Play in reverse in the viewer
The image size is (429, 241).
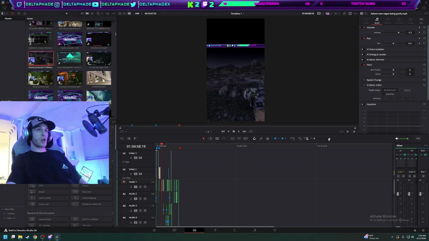228,132
